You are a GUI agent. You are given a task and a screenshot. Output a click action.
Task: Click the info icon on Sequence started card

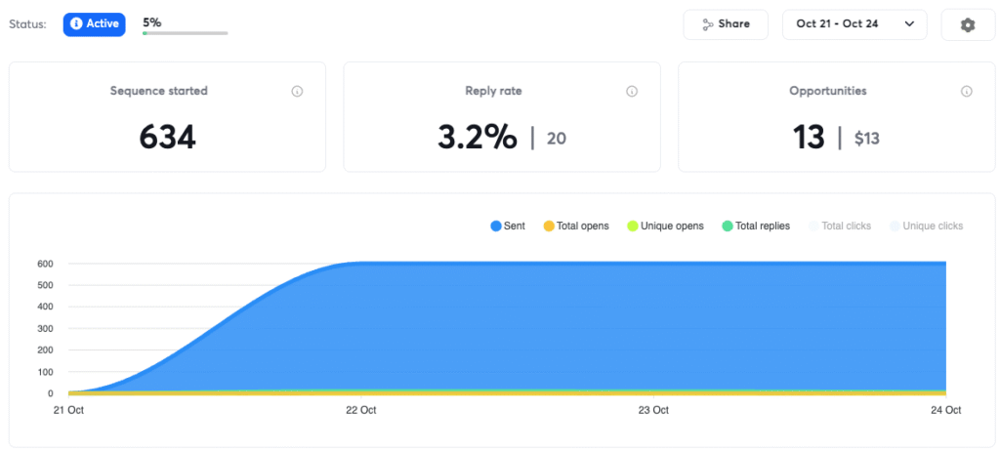tap(297, 91)
